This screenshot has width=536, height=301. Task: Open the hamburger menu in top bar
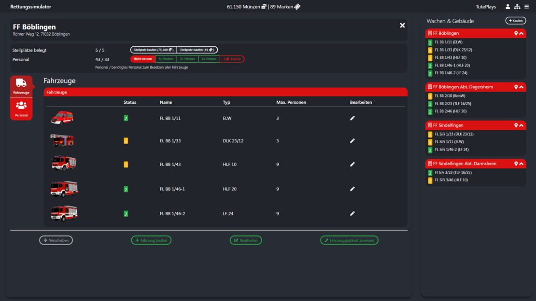(526, 7)
